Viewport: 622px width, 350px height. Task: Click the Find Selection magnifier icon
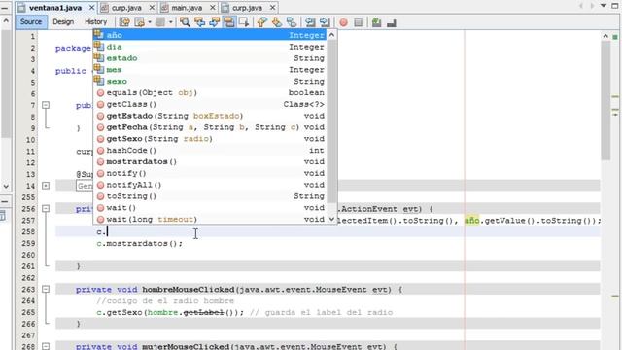tap(185, 22)
